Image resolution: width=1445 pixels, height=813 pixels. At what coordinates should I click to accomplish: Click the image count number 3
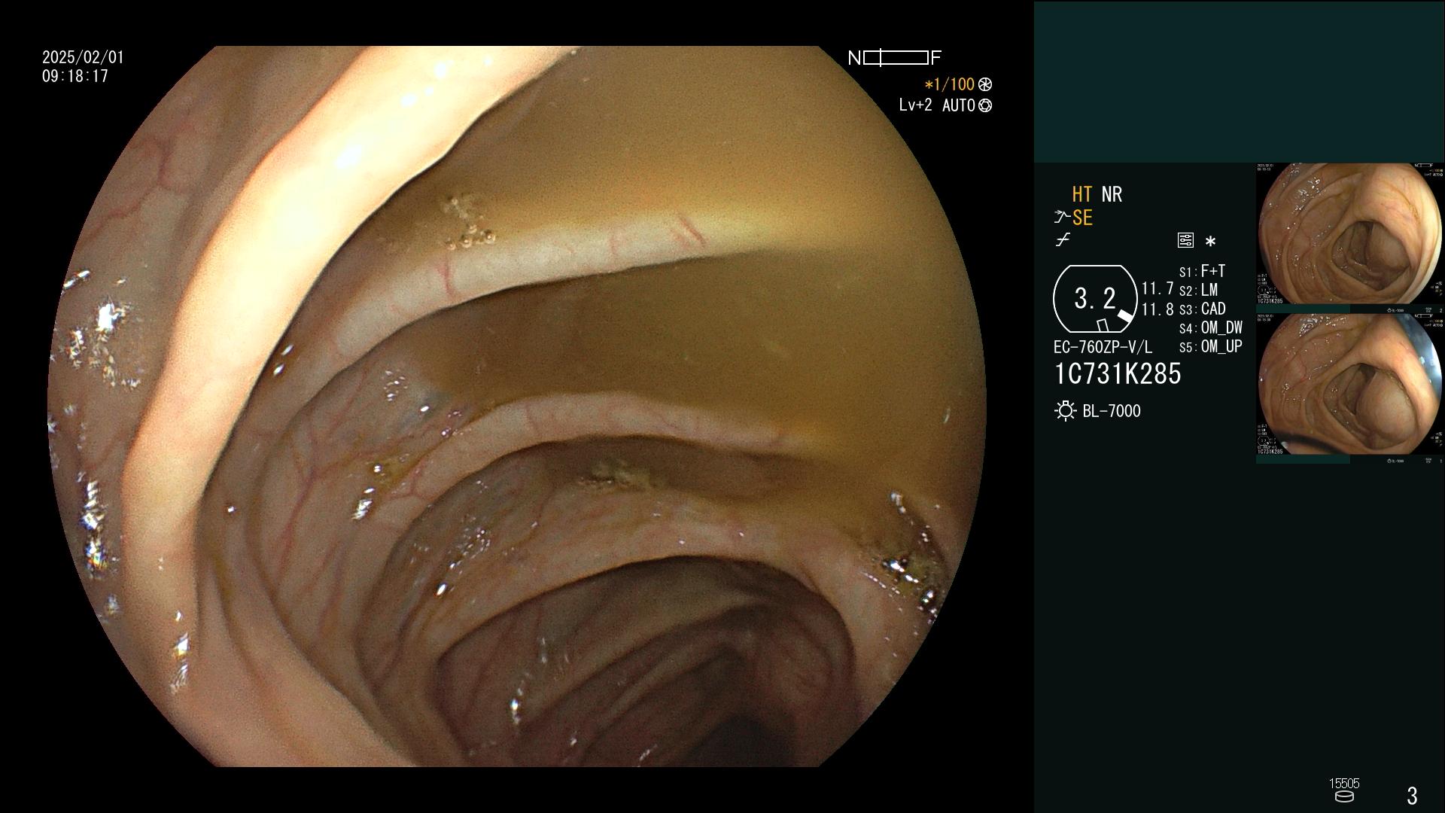1412,796
